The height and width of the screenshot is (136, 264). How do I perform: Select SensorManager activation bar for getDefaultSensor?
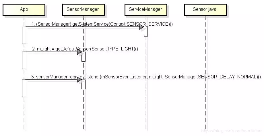tap(84, 56)
